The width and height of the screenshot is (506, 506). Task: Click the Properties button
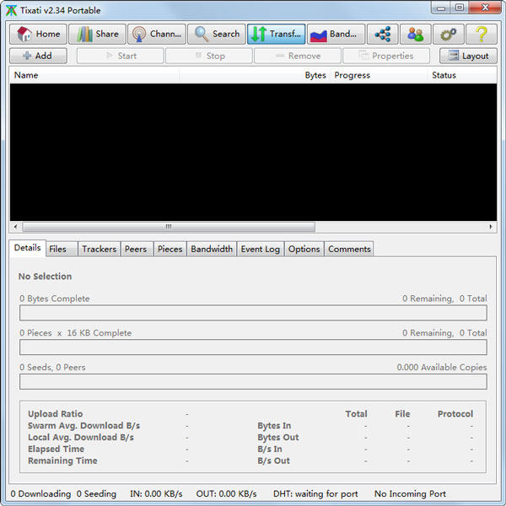[386, 56]
